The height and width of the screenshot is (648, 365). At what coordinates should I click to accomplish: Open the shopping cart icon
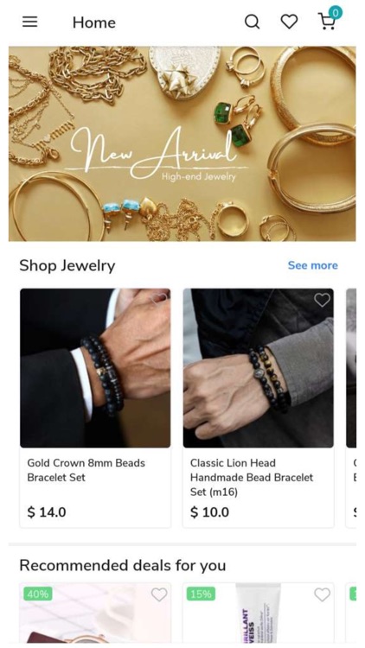pos(327,22)
